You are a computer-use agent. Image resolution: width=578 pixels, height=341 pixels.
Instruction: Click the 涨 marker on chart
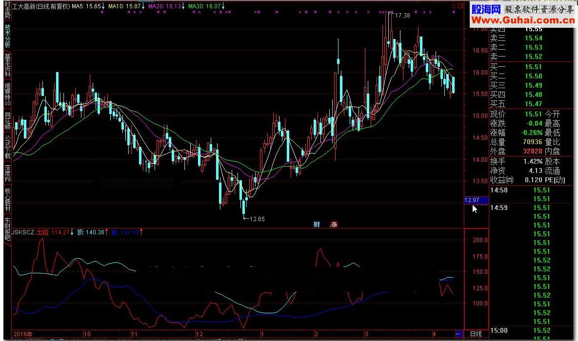(x=334, y=224)
